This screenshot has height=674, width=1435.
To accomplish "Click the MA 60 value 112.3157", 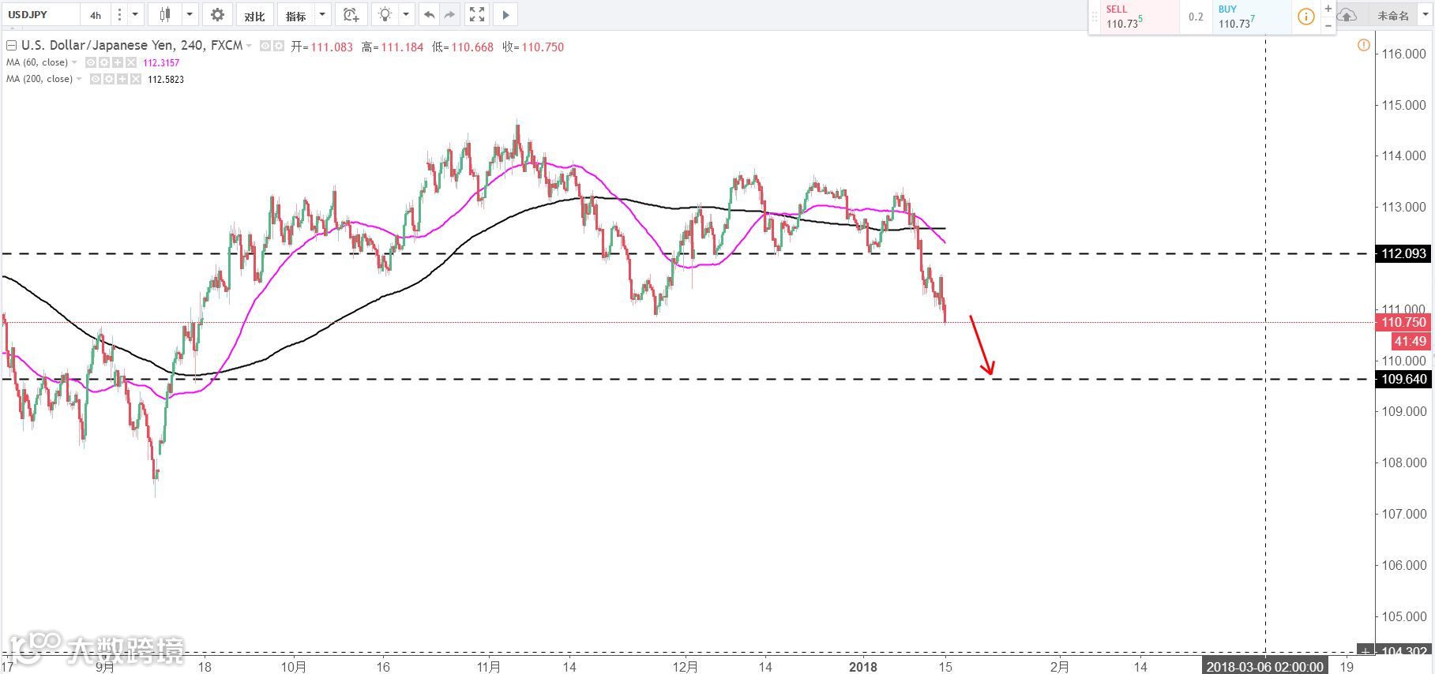I will pos(161,62).
